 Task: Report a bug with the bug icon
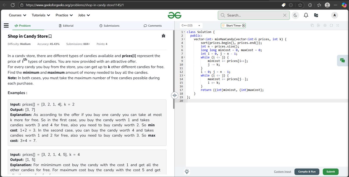[x=163, y=36]
